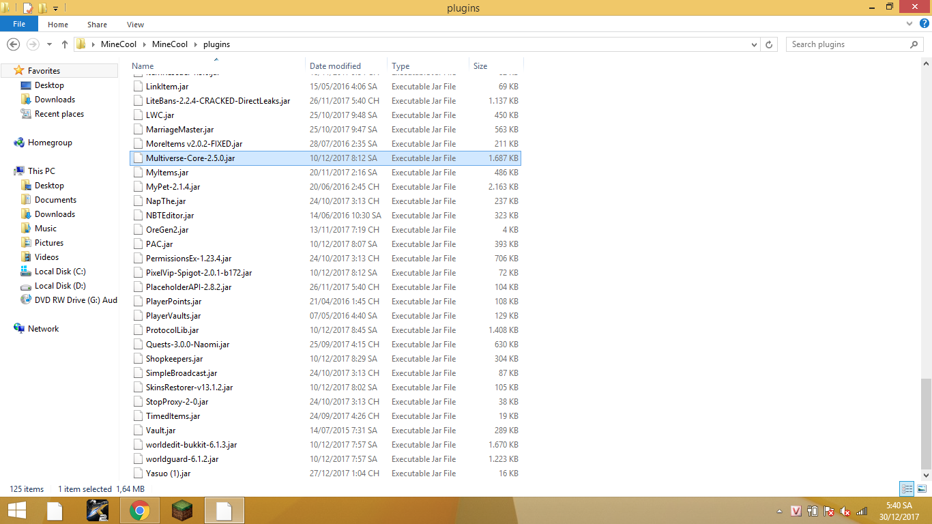
Task: Go back using the Back arrow
Action: tap(13, 44)
